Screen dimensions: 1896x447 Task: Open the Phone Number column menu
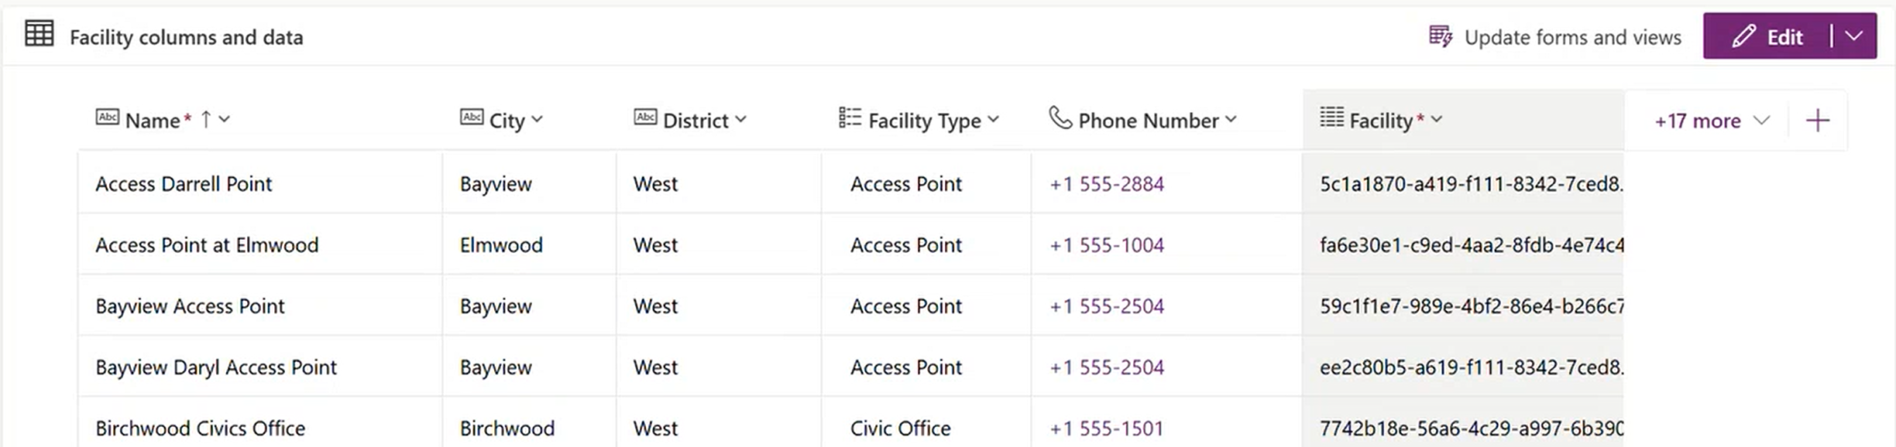tap(1231, 120)
